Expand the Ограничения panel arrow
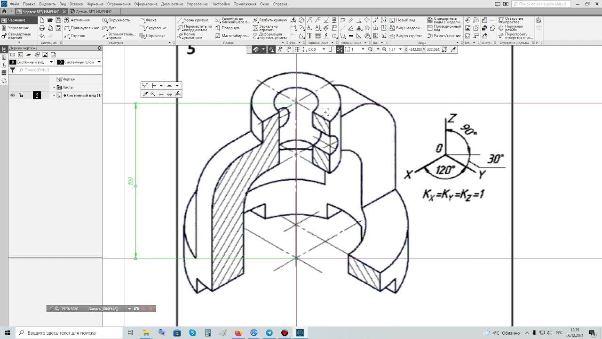The height and width of the screenshot is (339, 602). pyautogui.click(x=365, y=43)
